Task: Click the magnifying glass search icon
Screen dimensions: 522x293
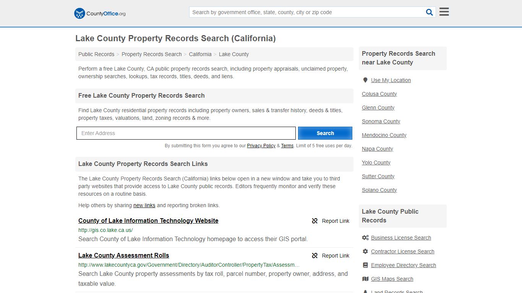Action: point(430,12)
